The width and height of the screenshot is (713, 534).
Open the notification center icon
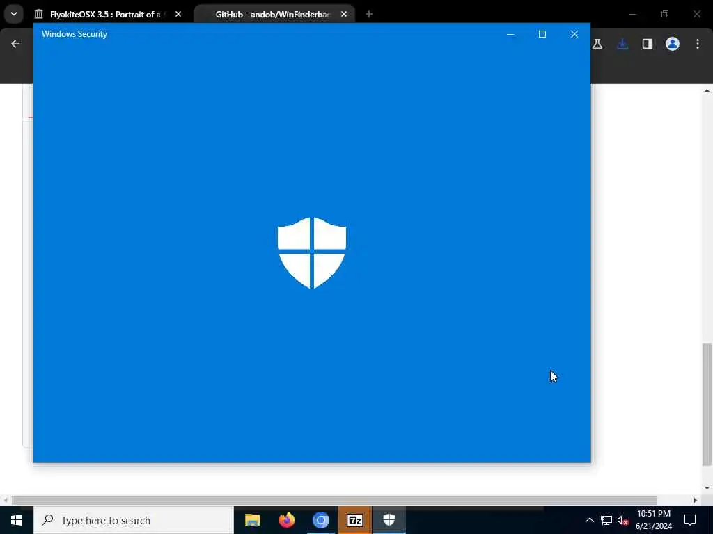click(x=690, y=520)
